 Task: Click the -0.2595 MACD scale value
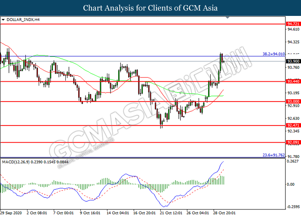click(x=292, y=206)
